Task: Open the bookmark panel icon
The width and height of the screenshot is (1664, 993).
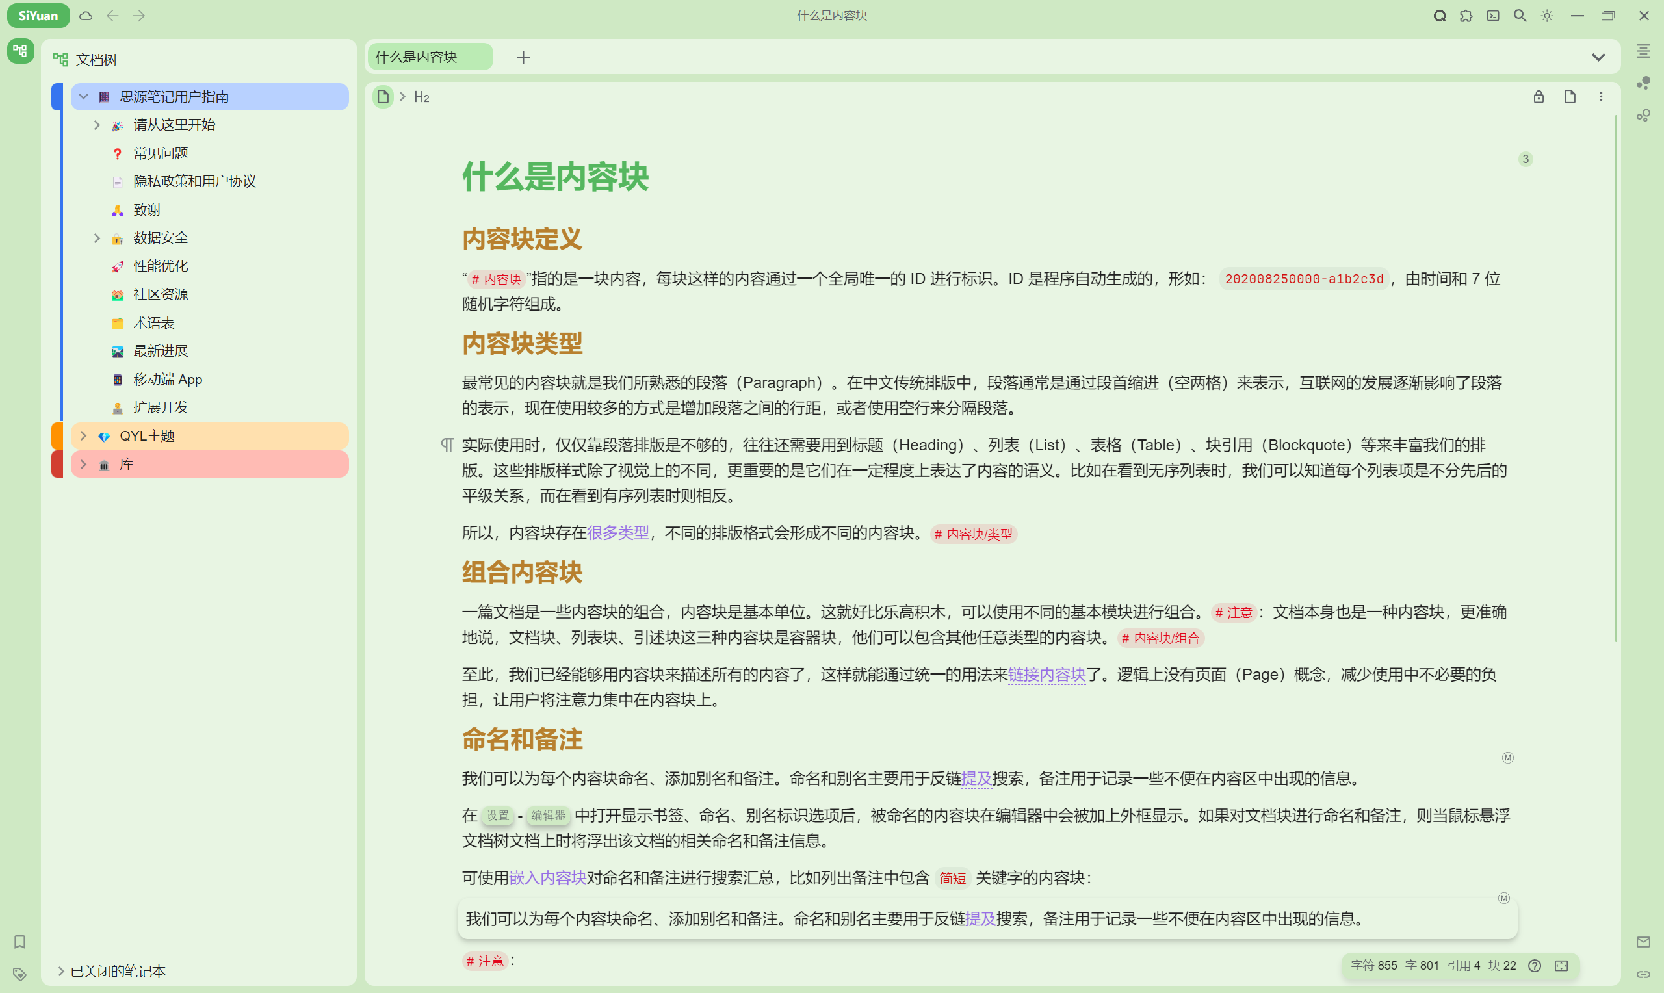Action: coord(19,942)
